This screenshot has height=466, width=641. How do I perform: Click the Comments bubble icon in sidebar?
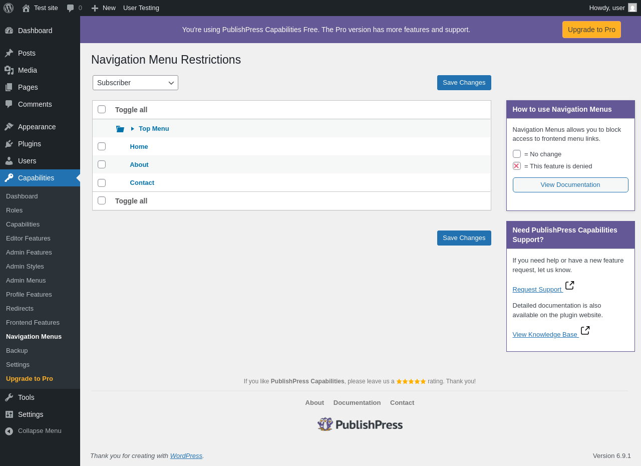coord(9,104)
